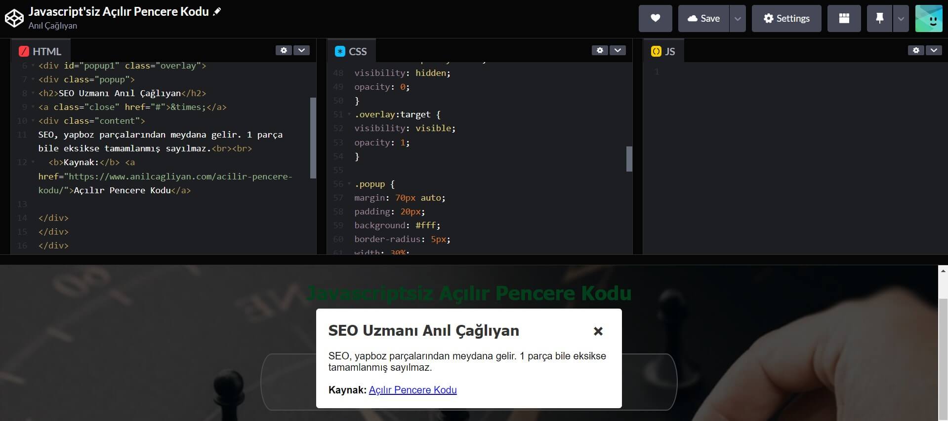Open JS editor settings gear
Image resolution: width=948 pixels, height=421 pixels.
tap(916, 50)
